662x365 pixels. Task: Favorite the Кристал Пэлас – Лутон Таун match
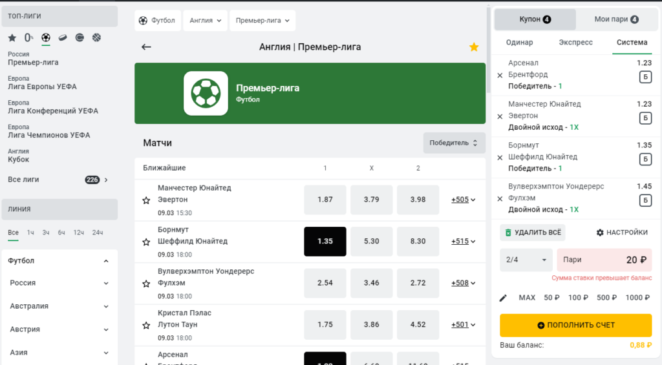(146, 326)
